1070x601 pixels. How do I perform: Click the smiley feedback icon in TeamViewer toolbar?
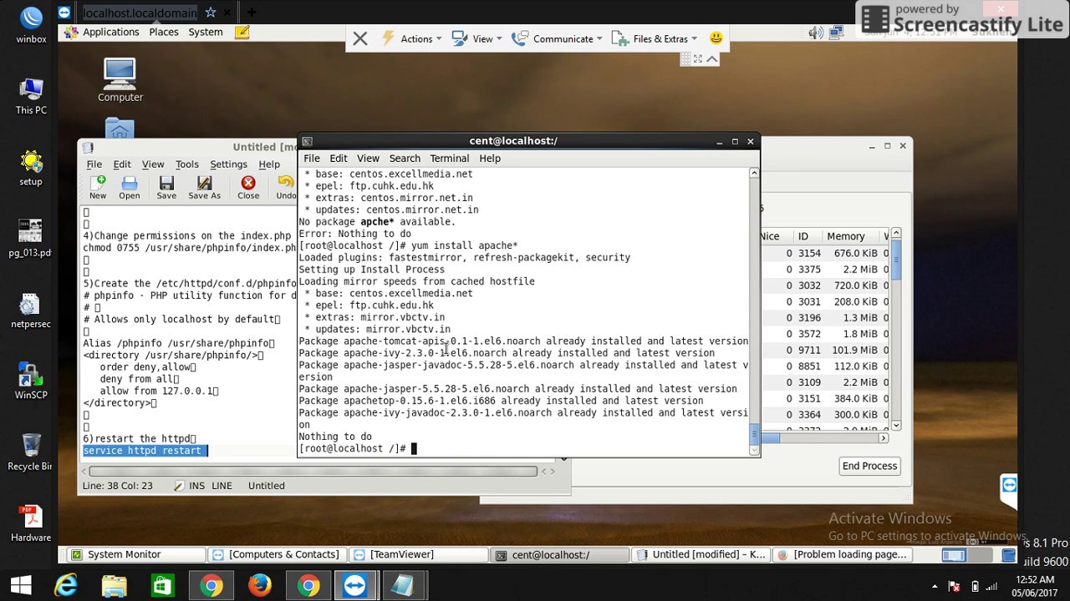[716, 38]
